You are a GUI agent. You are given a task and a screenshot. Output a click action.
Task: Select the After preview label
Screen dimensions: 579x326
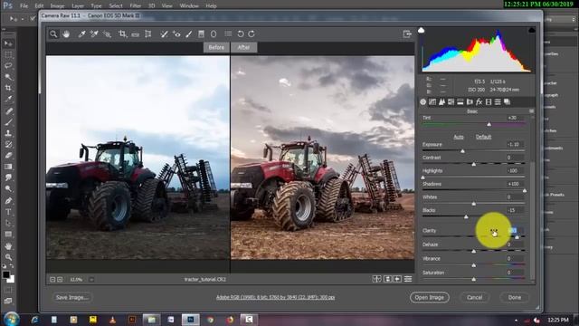click(243, 47)
